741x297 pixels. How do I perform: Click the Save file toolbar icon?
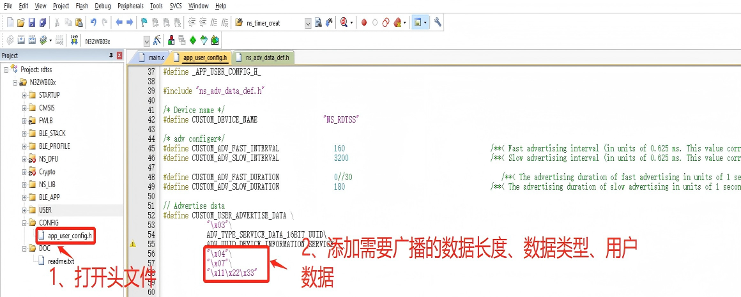click(x=33, y=22)
